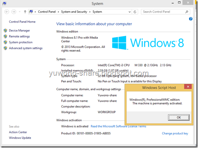Click the Product ID value text

[x=93, y=133]
